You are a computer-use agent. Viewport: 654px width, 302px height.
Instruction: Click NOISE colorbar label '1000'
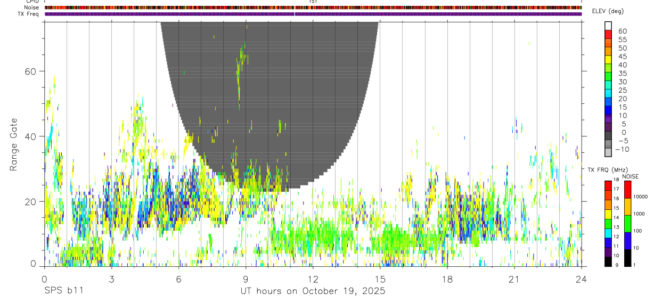tap(640, 214)
